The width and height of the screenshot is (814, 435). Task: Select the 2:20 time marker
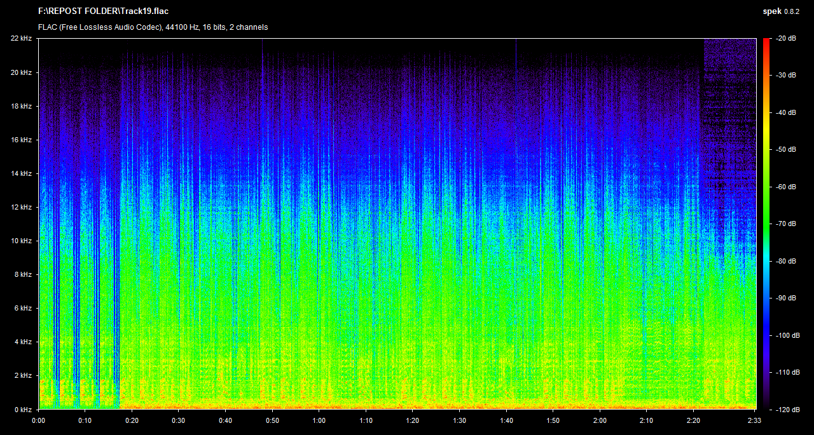pos(693,420)
